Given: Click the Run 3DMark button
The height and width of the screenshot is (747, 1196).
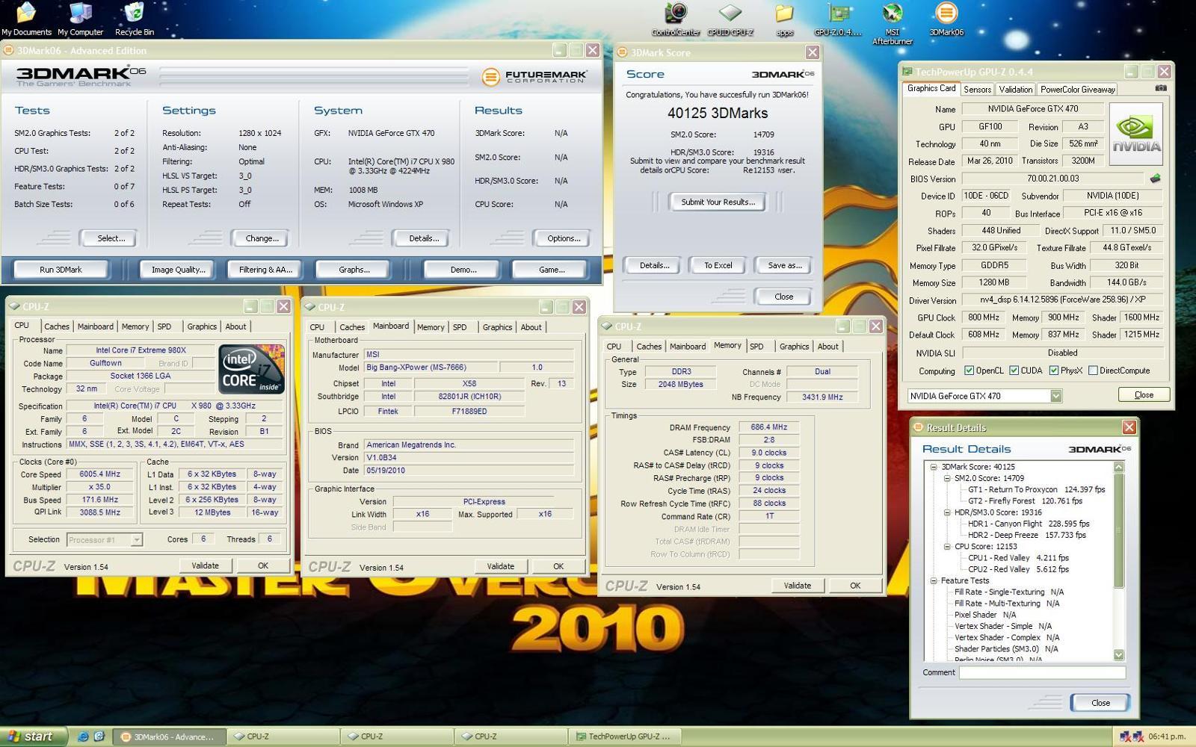Looking at the screenshot, I should pyautogui.click(x=61, y=270).
